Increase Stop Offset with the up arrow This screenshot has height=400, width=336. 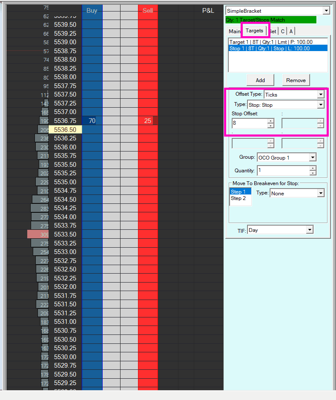270,121
